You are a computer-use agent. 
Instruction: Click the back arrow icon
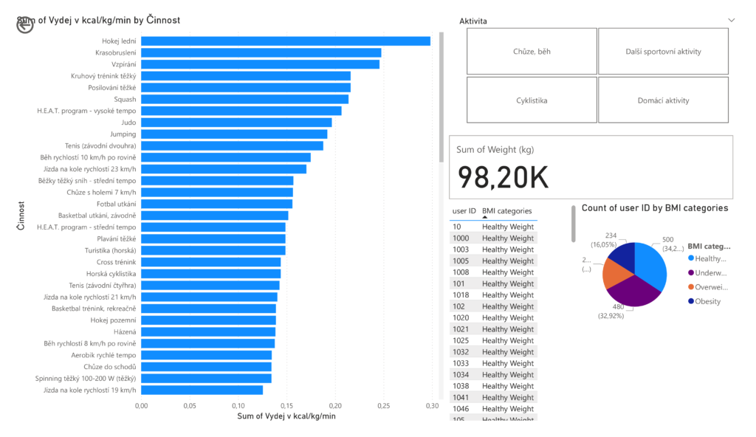click(25, 24)
